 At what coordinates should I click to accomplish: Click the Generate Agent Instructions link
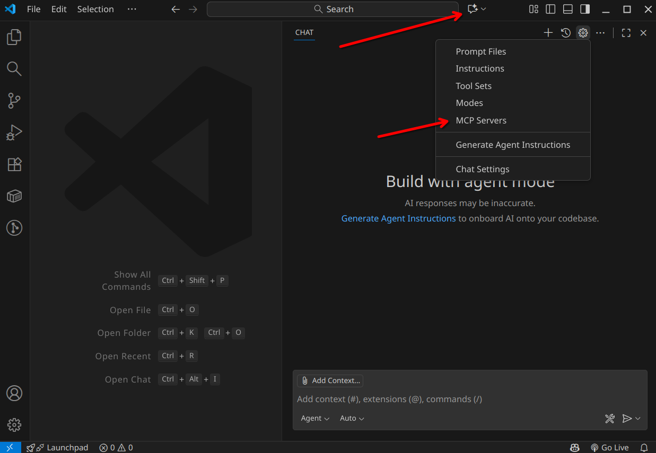(x=398, y=218)
